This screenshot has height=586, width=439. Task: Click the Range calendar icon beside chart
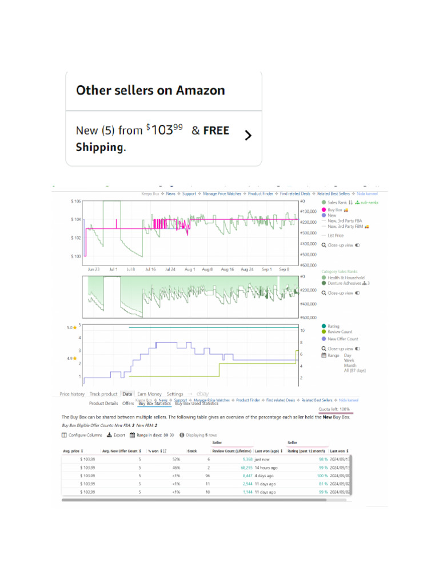click(x=324, y=355)
